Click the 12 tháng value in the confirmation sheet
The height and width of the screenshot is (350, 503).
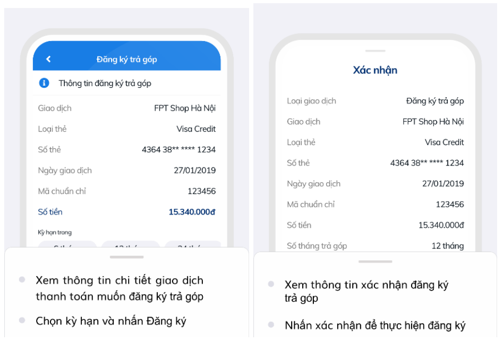447,246
